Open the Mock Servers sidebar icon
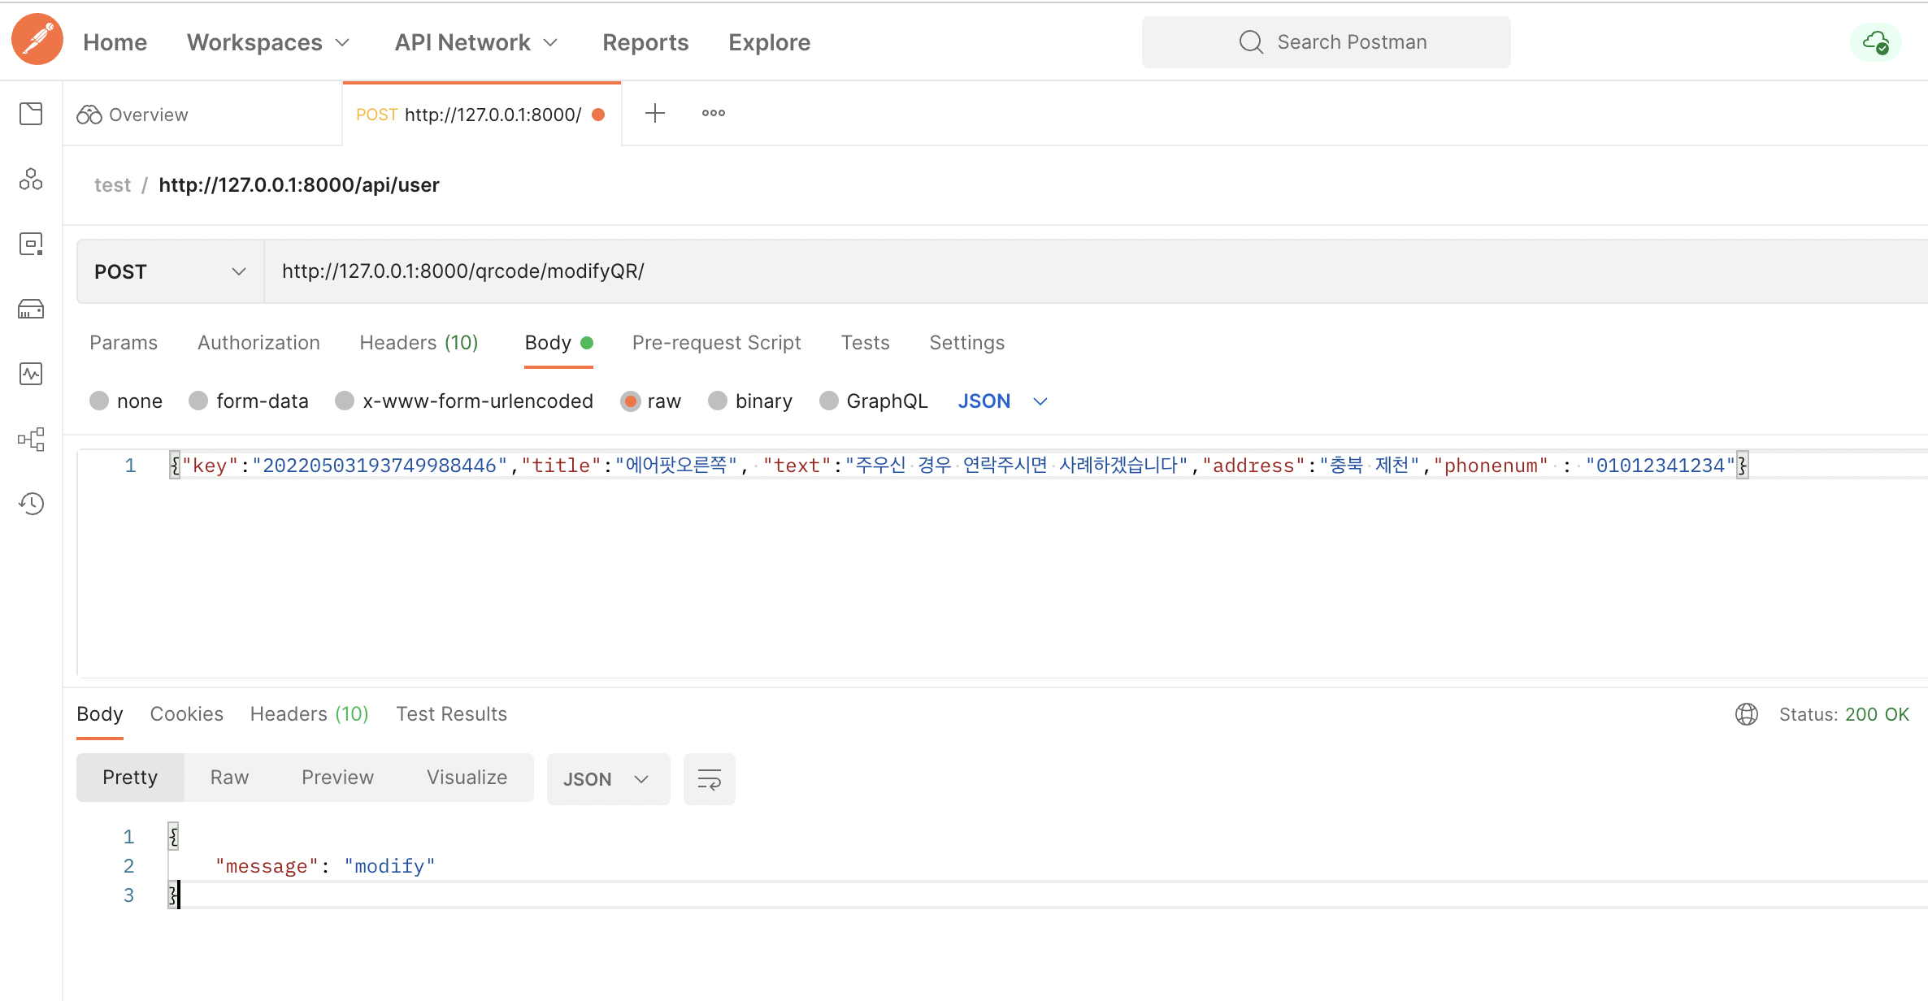This screenshot has height=1001, width=1928. [x=31, y=309]
